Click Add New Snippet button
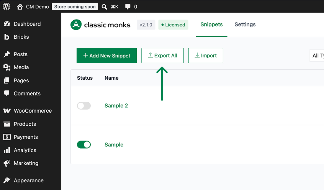The height and width of the screenshot is (190, 324). click(106, 56)
